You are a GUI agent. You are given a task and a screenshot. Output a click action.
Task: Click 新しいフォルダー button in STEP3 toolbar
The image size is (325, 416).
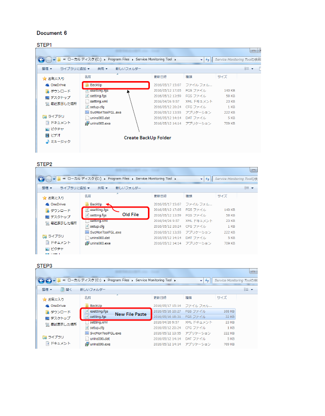(93, 290)
